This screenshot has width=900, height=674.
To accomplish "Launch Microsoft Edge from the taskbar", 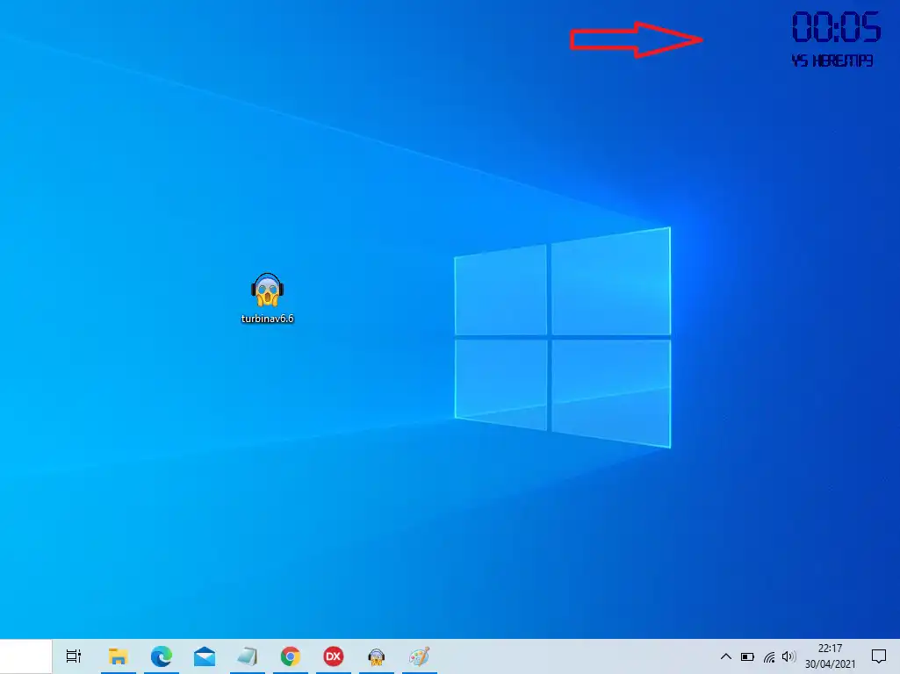I will pos(162,656).
